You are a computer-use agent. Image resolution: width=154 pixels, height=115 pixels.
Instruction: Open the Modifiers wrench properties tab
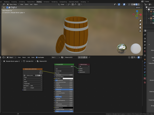click(145, 63)
